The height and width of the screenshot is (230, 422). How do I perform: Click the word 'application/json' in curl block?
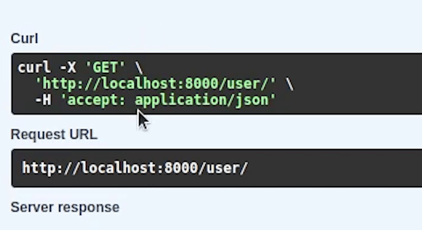pyautogui.click(x=202, y=101)
